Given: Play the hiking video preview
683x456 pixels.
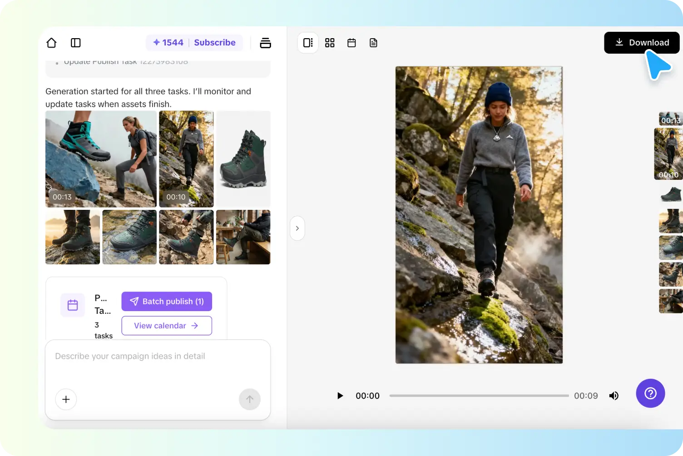Looking at the screenshot, I should point(340,396).
